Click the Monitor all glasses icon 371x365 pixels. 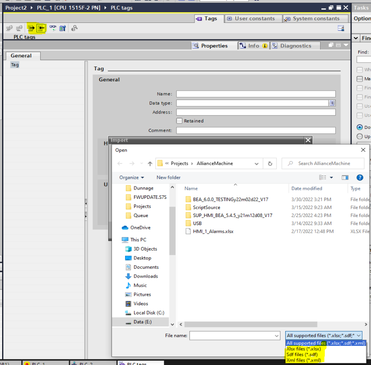(x=53, y=28)
